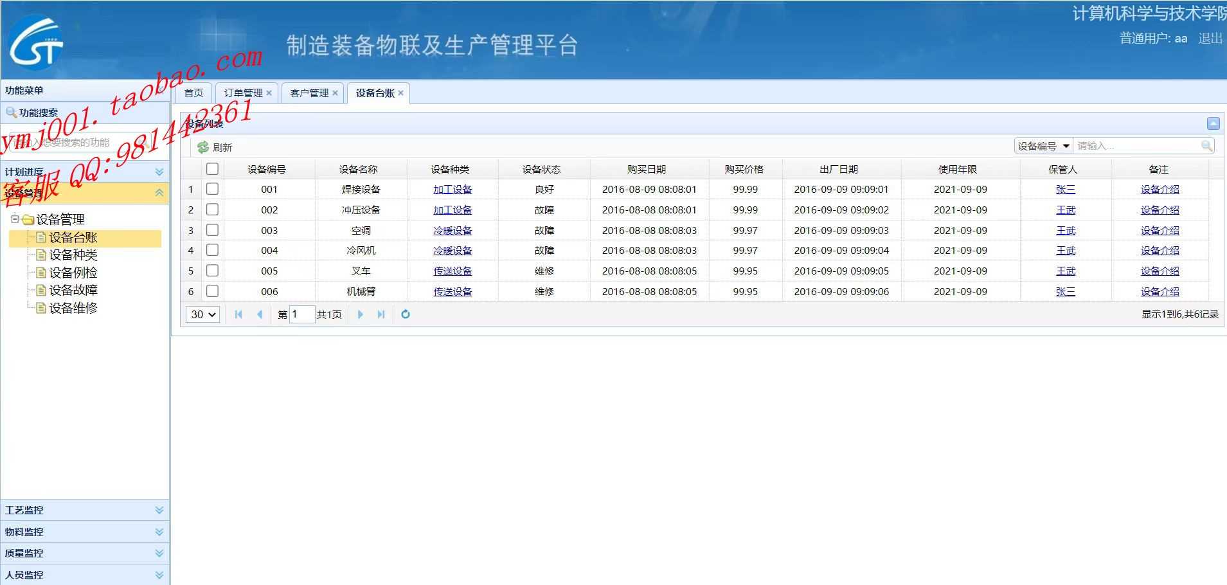Collapse the device list panel
1227x585 pixels.
point(1213,123)
